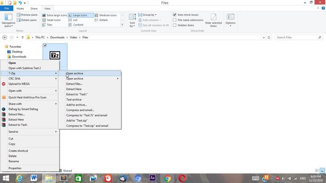Select Details layout
The height and width of the screenshot is (183, 326).
click(101, 20)
